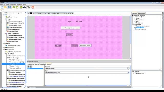Screen dimensions: 164x92
Task: Collapse the Базовая графика library group
Action: click(132, 17)
